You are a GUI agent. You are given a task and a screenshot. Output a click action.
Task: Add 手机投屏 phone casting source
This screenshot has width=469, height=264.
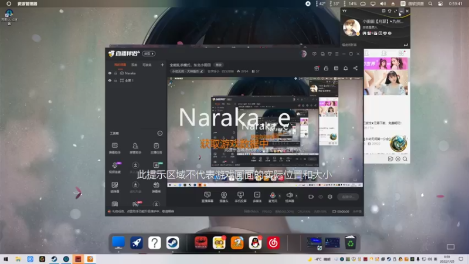pos(240,197)
